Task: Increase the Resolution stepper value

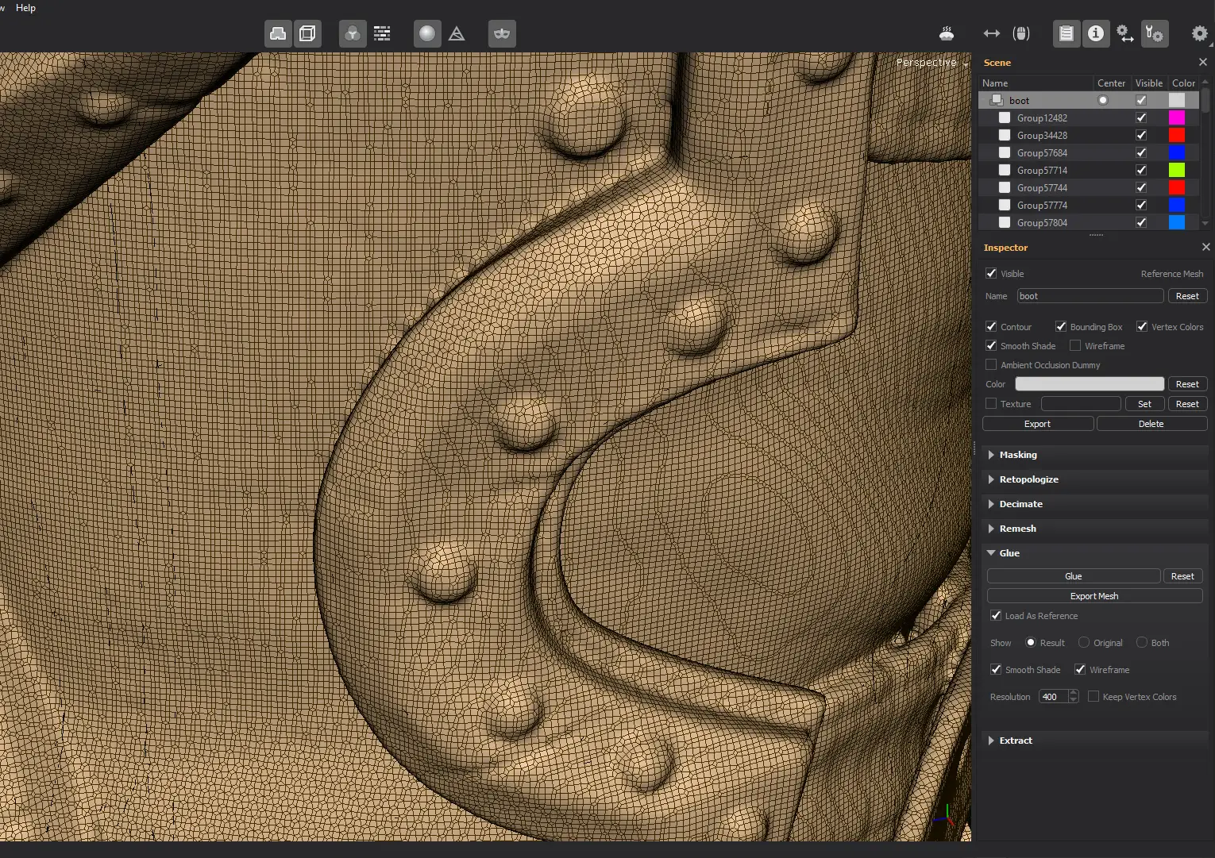Action: click(1074, 693)
